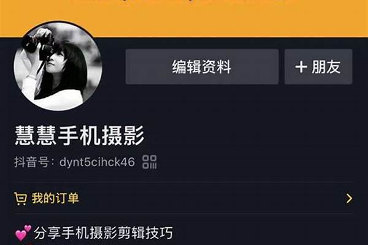The image size is (368, 245).
Task: Click the plus icon in the 朋友 button
Action: pyautogui.click(x=301, y=67)
